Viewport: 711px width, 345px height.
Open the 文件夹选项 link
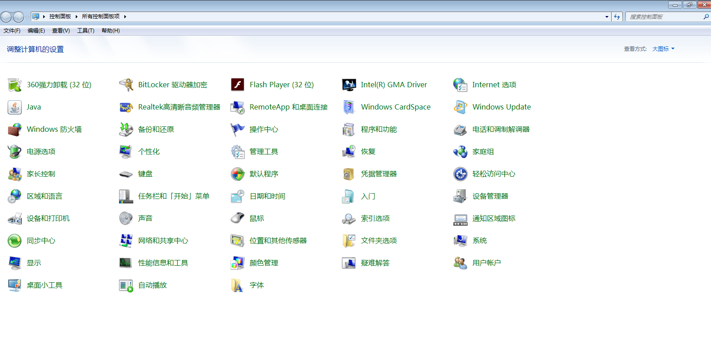(379, 240)
